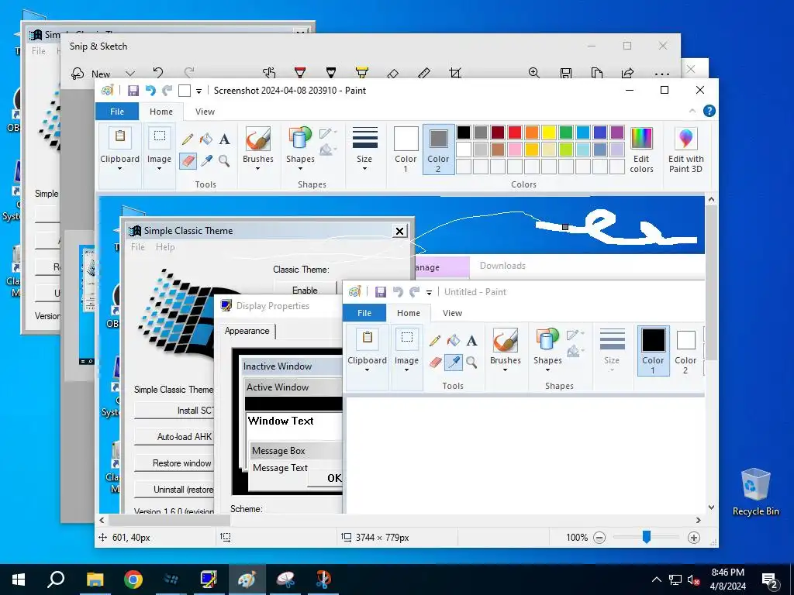Show hidden icons in system tray
This screenshot has height=595, width=794.
[656, 580]
